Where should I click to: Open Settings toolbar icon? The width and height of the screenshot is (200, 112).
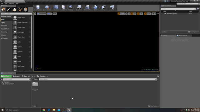(71, 8)
